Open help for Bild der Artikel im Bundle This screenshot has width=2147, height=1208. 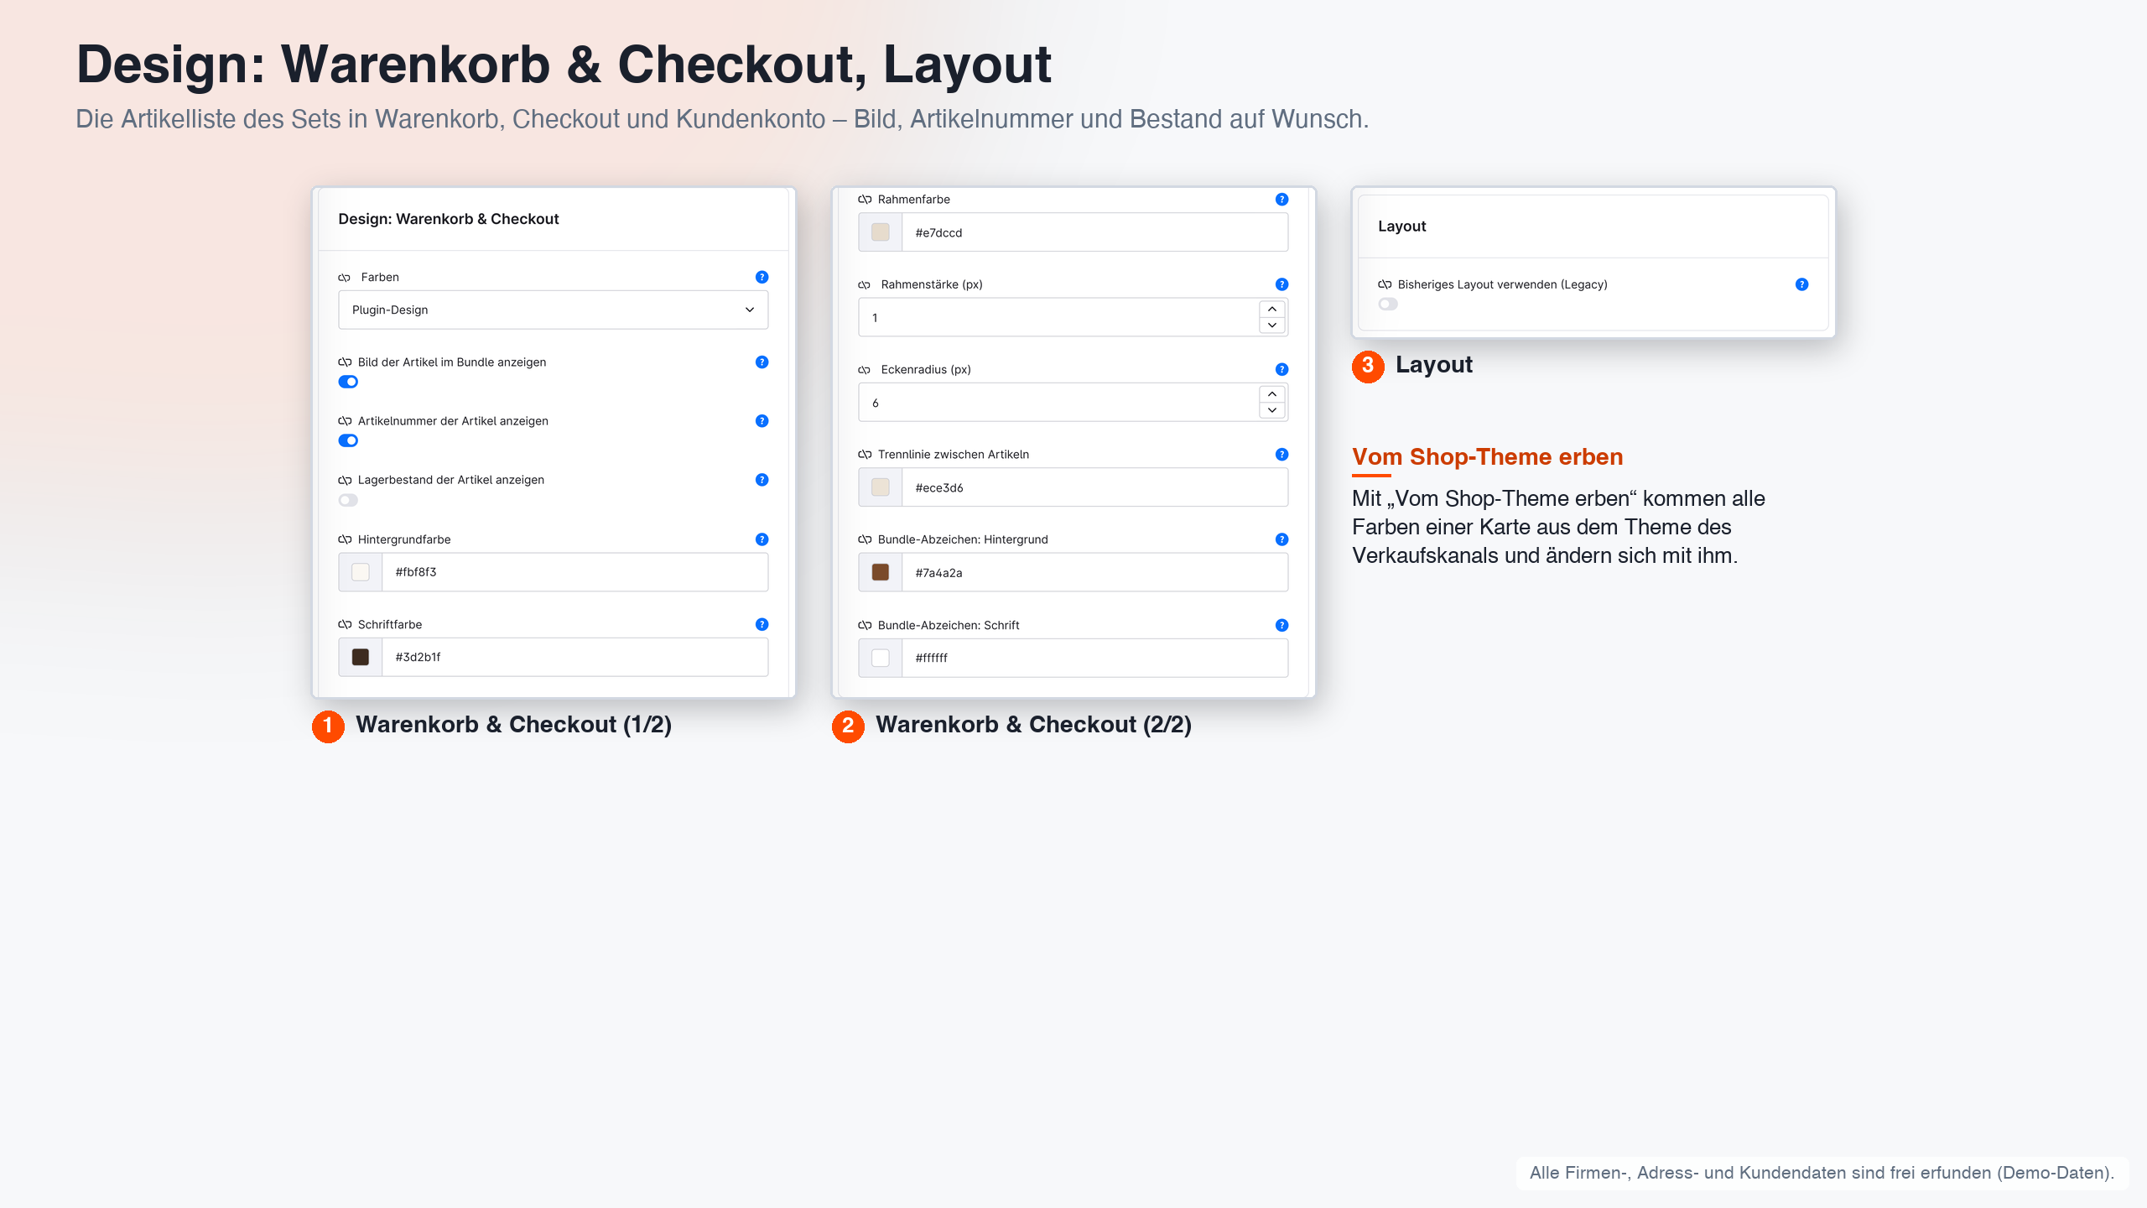click(762, 362)
